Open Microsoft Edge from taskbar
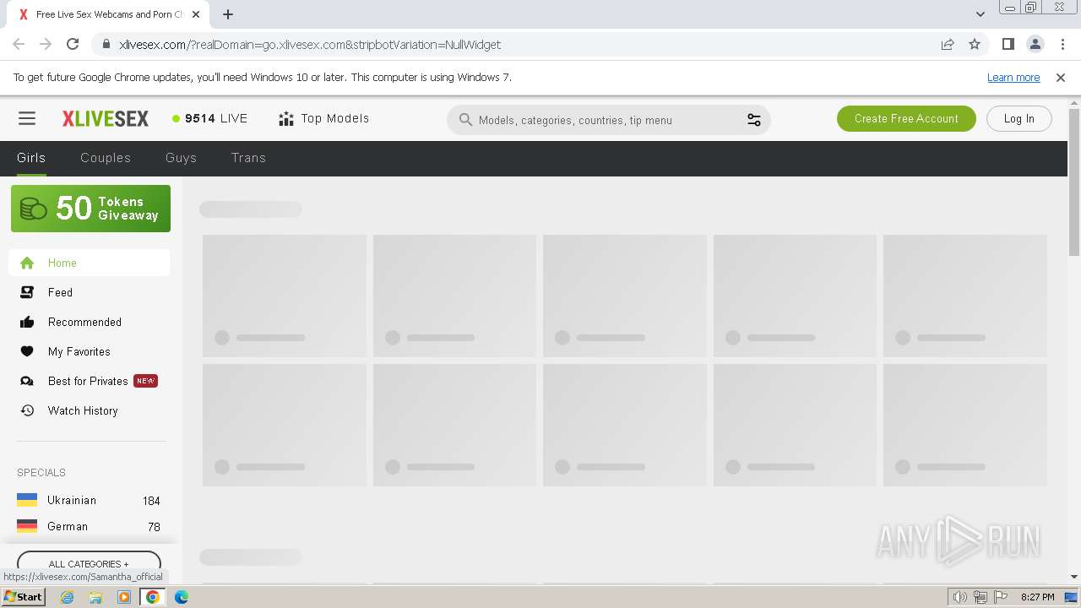Viewport: 1081px width, 608px height. click(x=182, y=596)
